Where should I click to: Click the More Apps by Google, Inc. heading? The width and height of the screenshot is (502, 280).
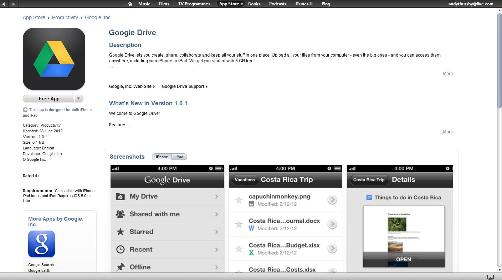click(x=56, y=222)
